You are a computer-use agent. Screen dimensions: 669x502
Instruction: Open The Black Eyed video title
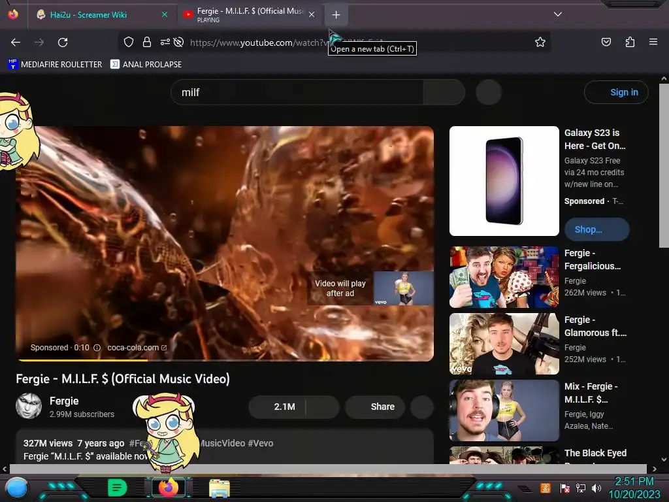[595, 454]
